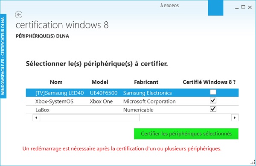Select the LaBox device name
The width and height of the screenshot is (256, 166).
click(x=42, y=110)
